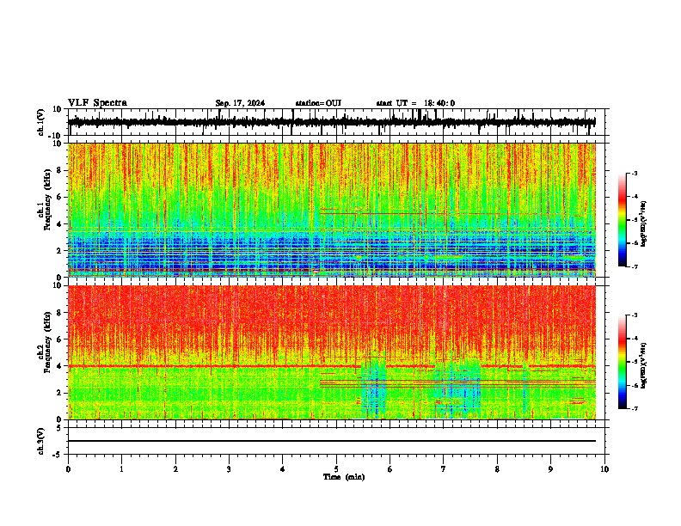
Task: Click the 'VLF Spectra' title text
Action: click(x=97, y=103)
